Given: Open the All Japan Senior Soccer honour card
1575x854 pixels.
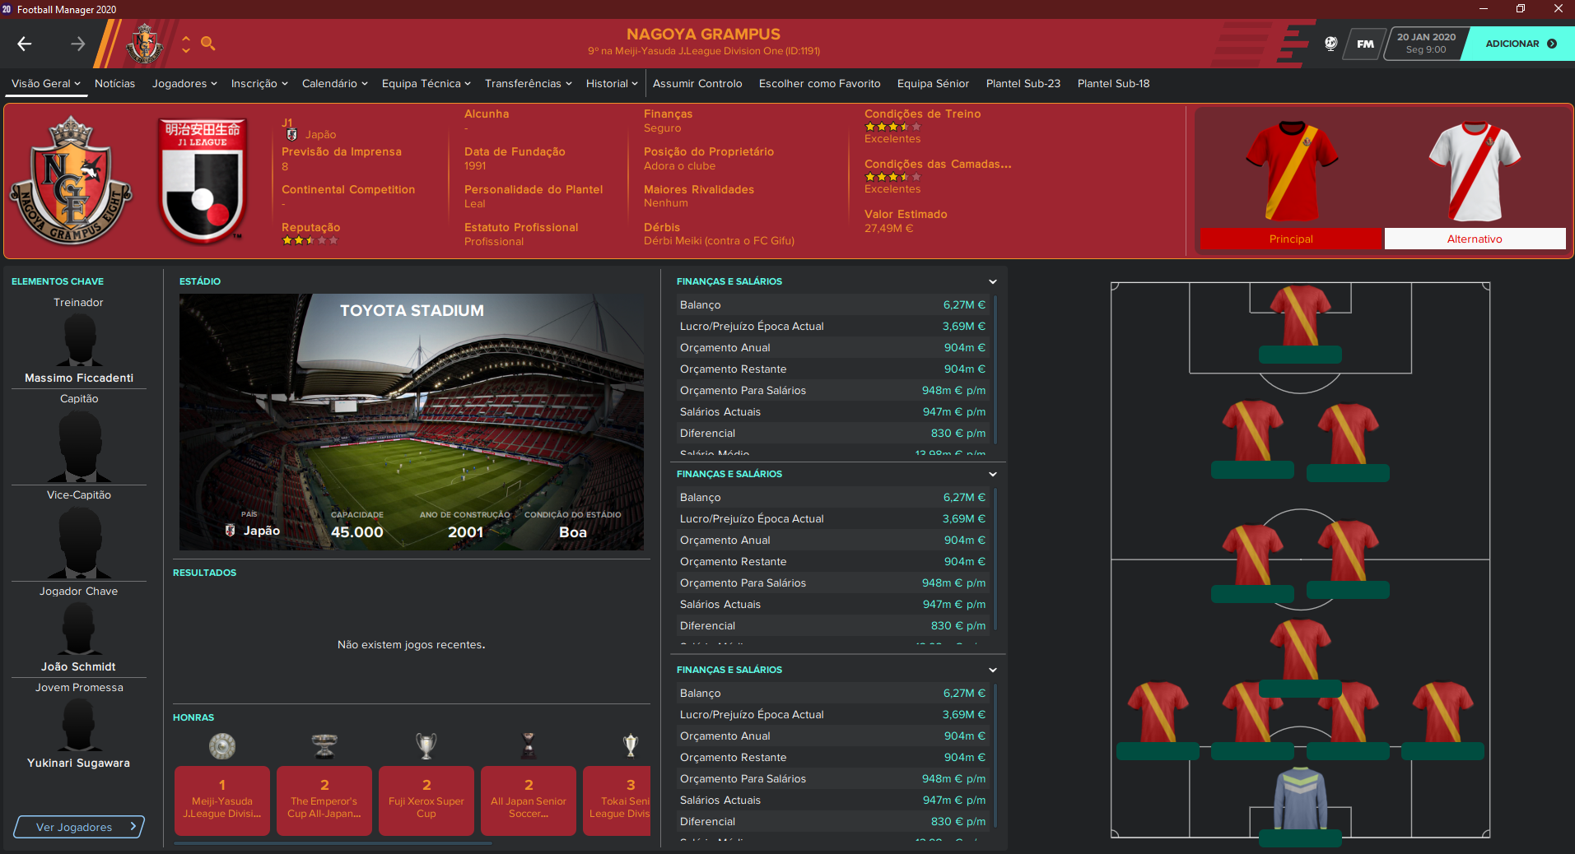Looking at the screenshot, I should pyautogui.click(x=529, y=801).
